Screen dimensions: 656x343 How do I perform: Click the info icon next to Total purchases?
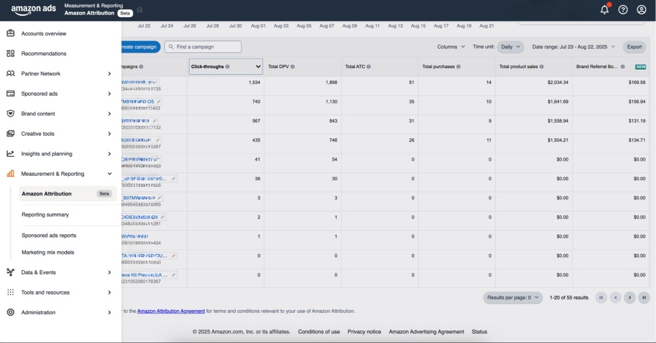[458, 67]
